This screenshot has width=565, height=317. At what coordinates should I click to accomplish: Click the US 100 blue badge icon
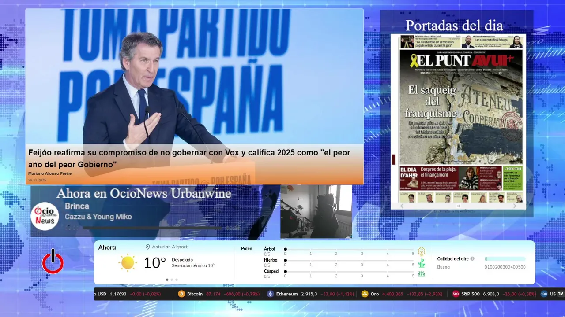[544, 294]
